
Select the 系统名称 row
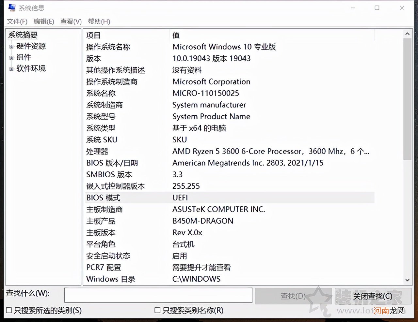pos(230,94)
